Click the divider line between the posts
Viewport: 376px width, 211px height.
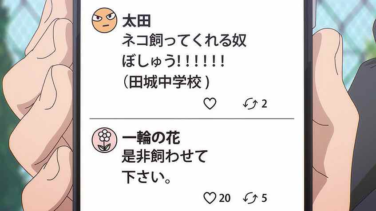tap(192, 118)
